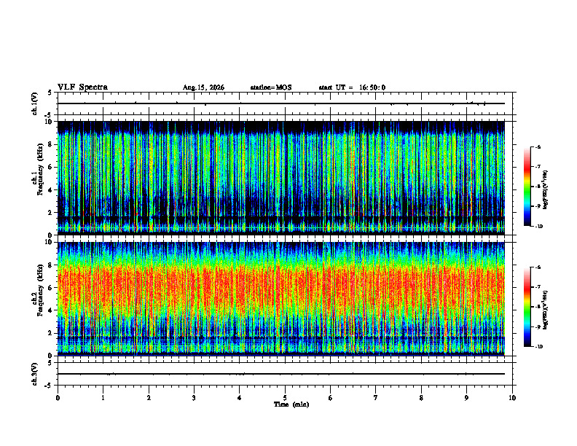Click the "2" kHz tick on ch.2 frequency axis
The image size is (577, 446).
coord(51,333)
